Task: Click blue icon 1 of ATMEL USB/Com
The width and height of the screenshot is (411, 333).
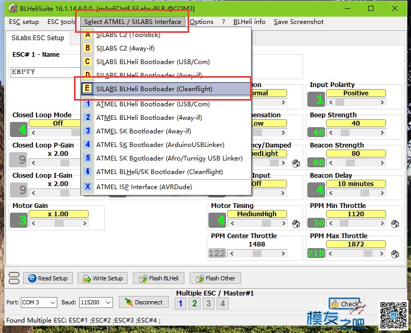Action: click(88, 104)
